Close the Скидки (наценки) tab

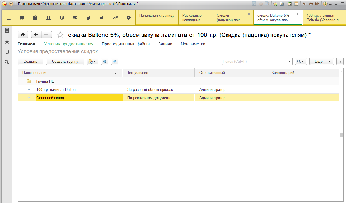[249, 14]
